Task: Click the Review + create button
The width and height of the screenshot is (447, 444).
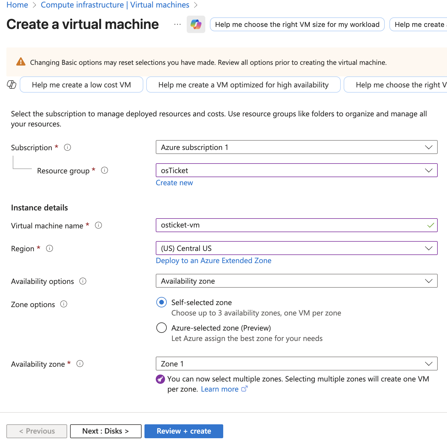Action: point(184,431)
